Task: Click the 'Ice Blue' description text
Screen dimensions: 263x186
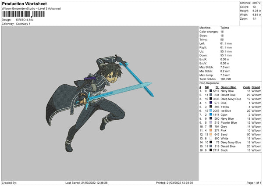Action: click(226, 111)
